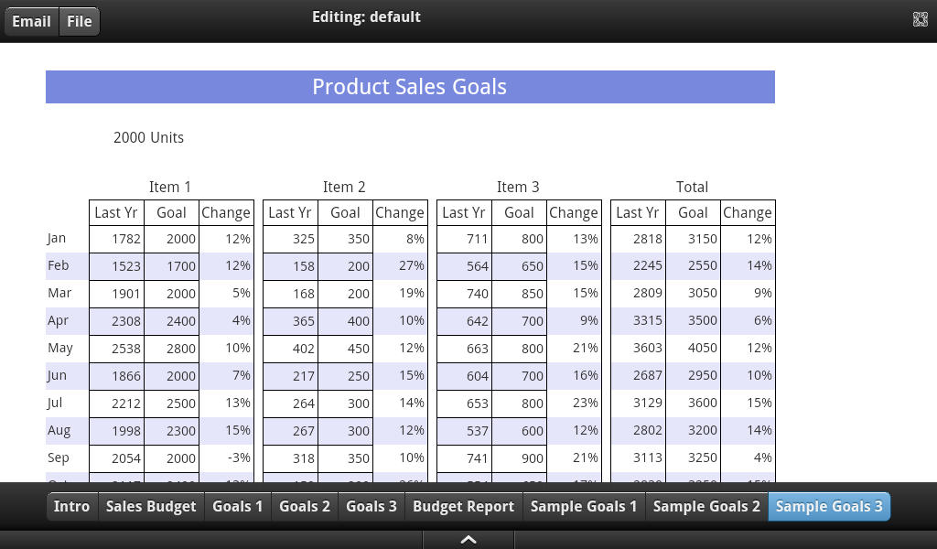The image size is (937, 549).
Task: Click the 2000 Units cell
Action: pyautogui.click(x=148, y=137)
